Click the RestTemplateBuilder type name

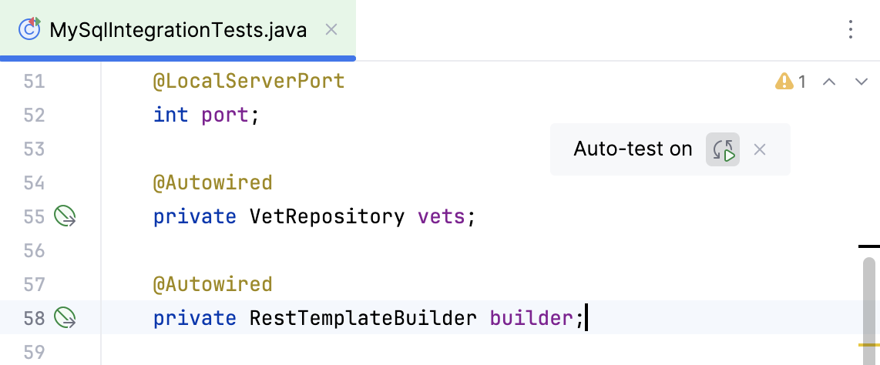pos(363,317)
